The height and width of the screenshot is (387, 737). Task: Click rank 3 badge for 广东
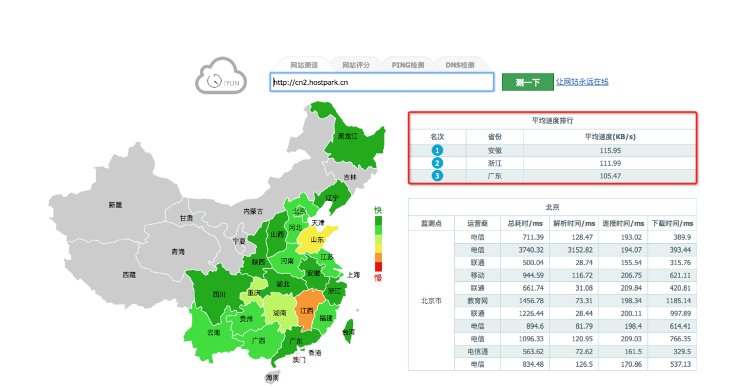click(x=437, y=176)
